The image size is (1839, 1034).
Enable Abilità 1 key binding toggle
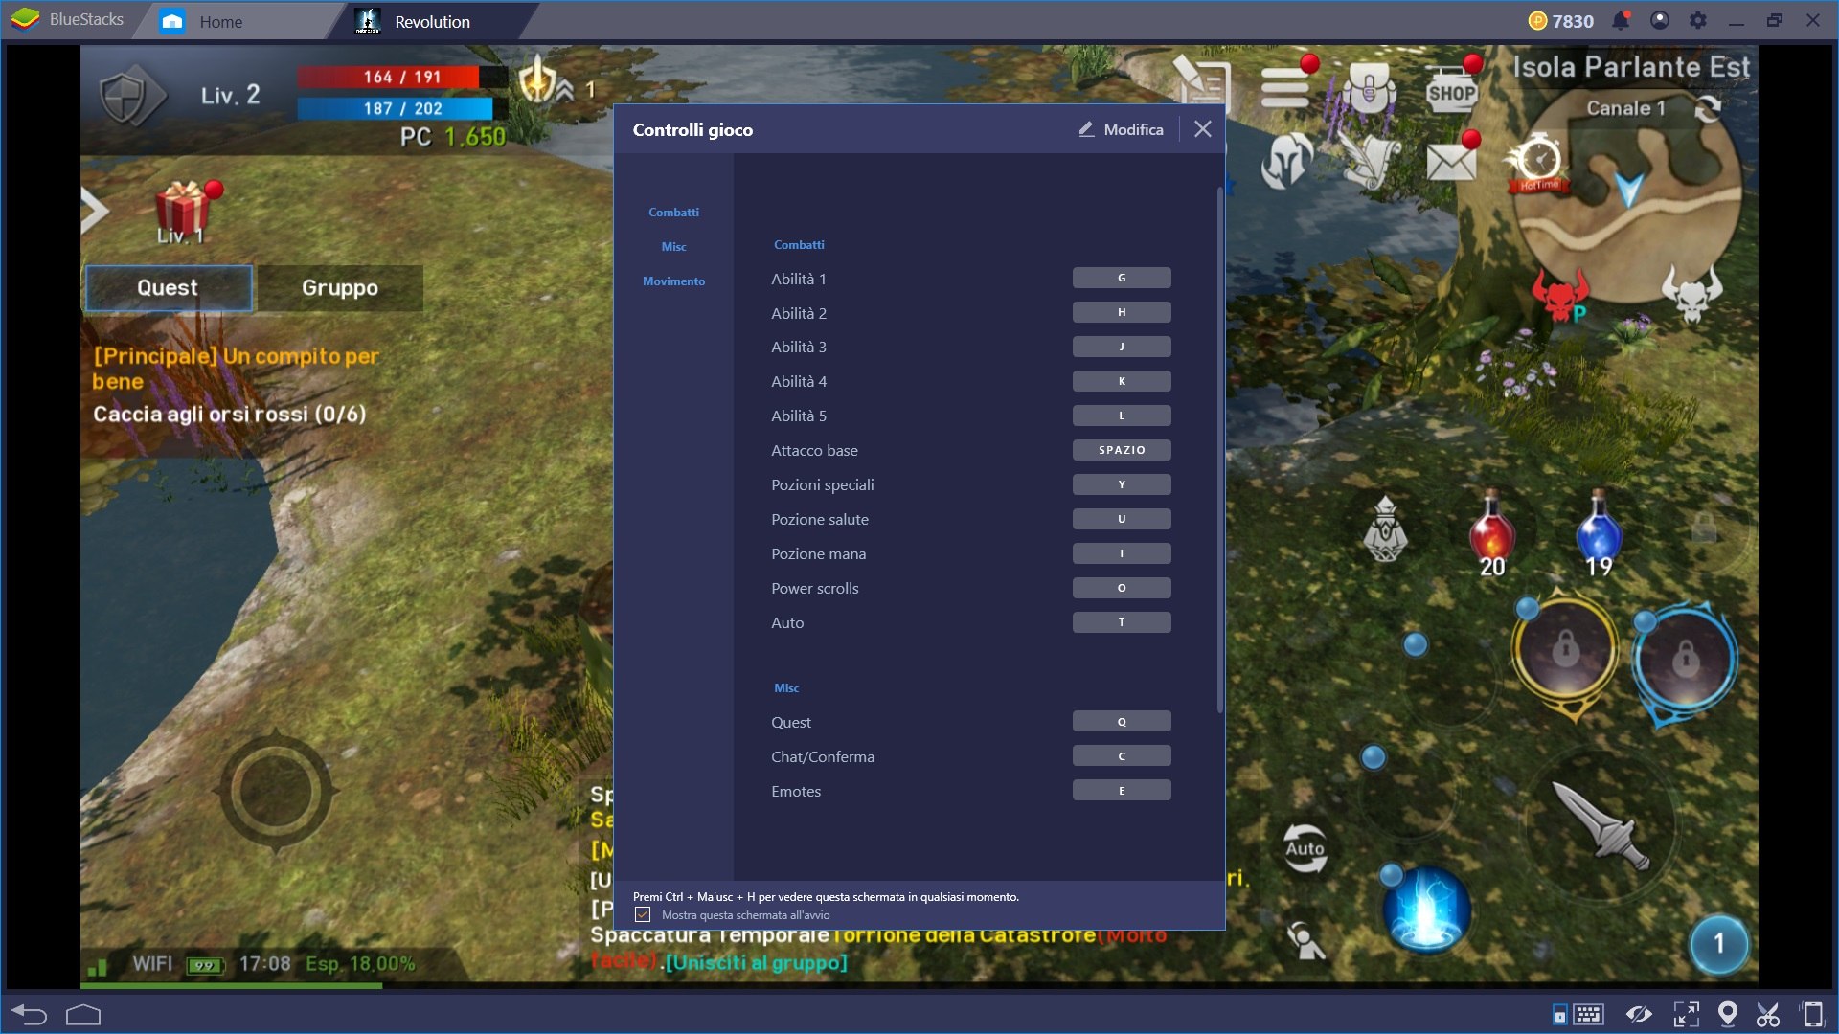tap(1119, 278)
